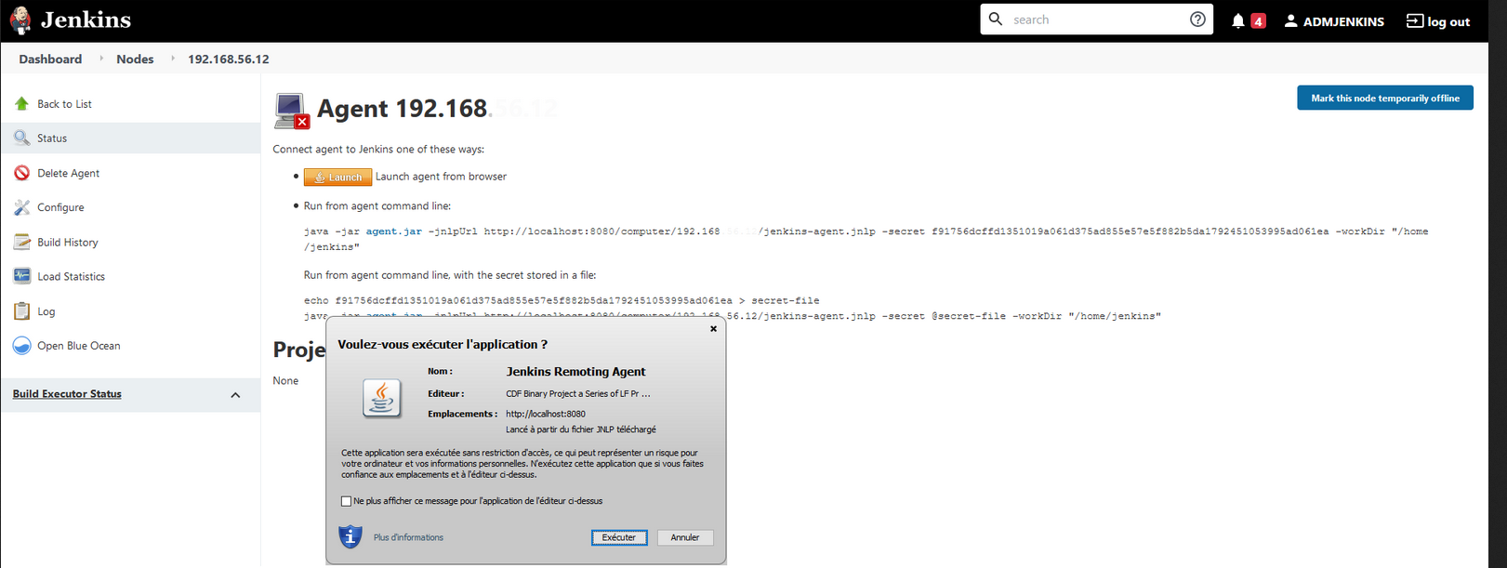Click the offline agent computer icon
This screenshot has width=1507, height=568.
click(291, 111)
